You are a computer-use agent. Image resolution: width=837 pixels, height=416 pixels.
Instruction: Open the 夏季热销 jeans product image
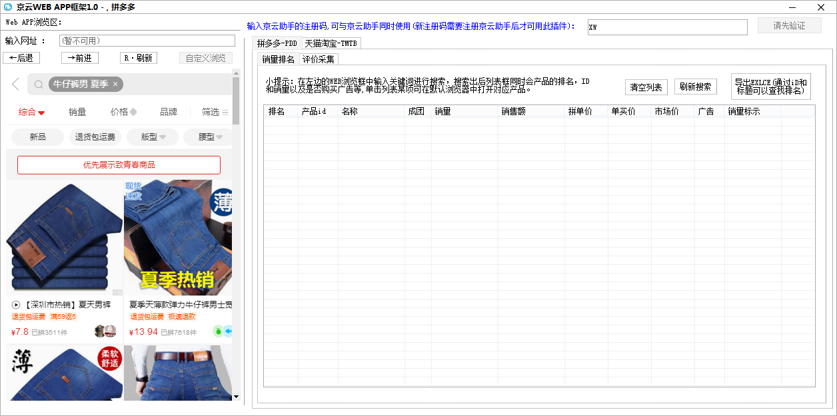pyautogui.click(x=178, y=238)
